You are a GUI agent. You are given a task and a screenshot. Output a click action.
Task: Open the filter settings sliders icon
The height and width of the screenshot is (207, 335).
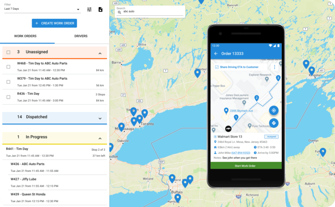coord(89,9)
